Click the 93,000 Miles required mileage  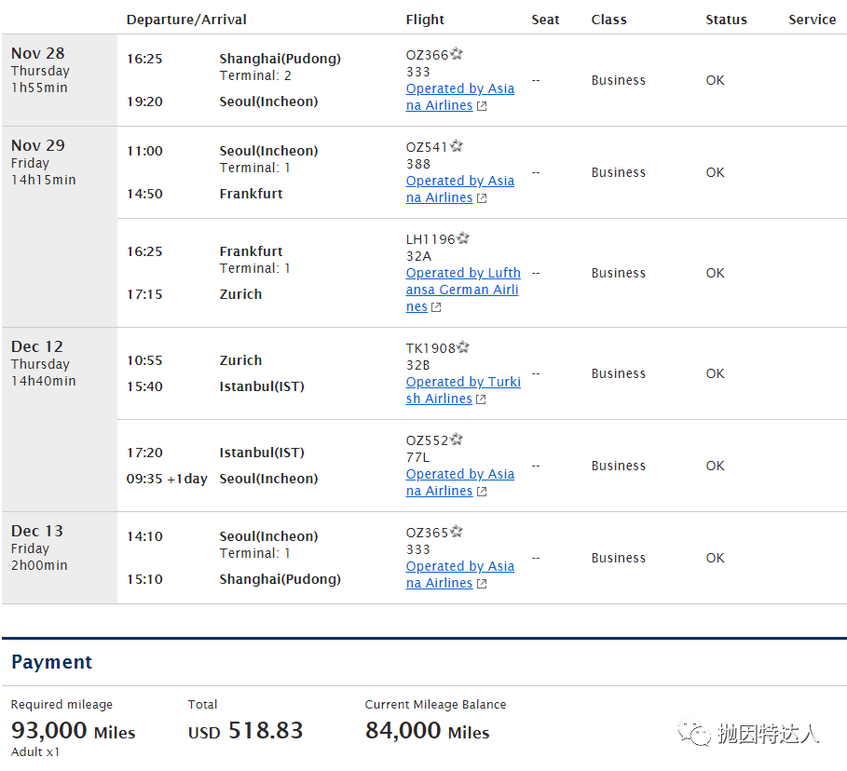tap(73, 731)
